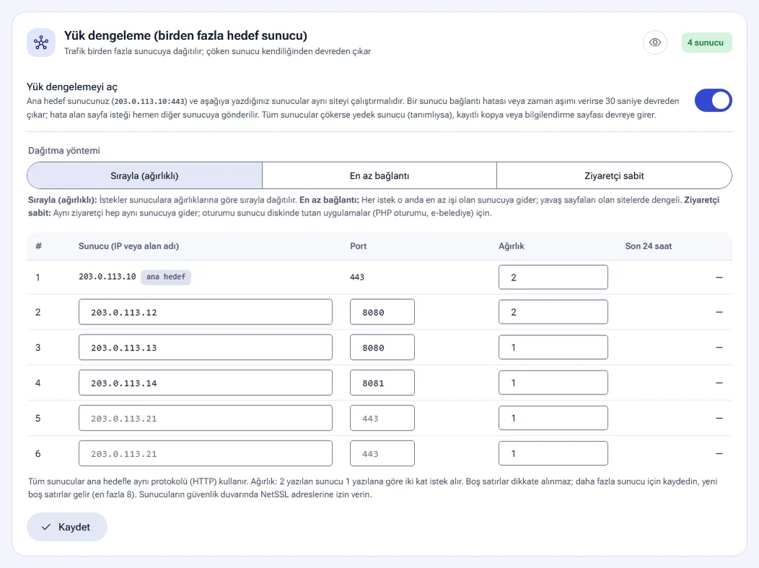Edit server field 203.0.113.13
The height and width of the screenshot is (568, 759).
205,347
